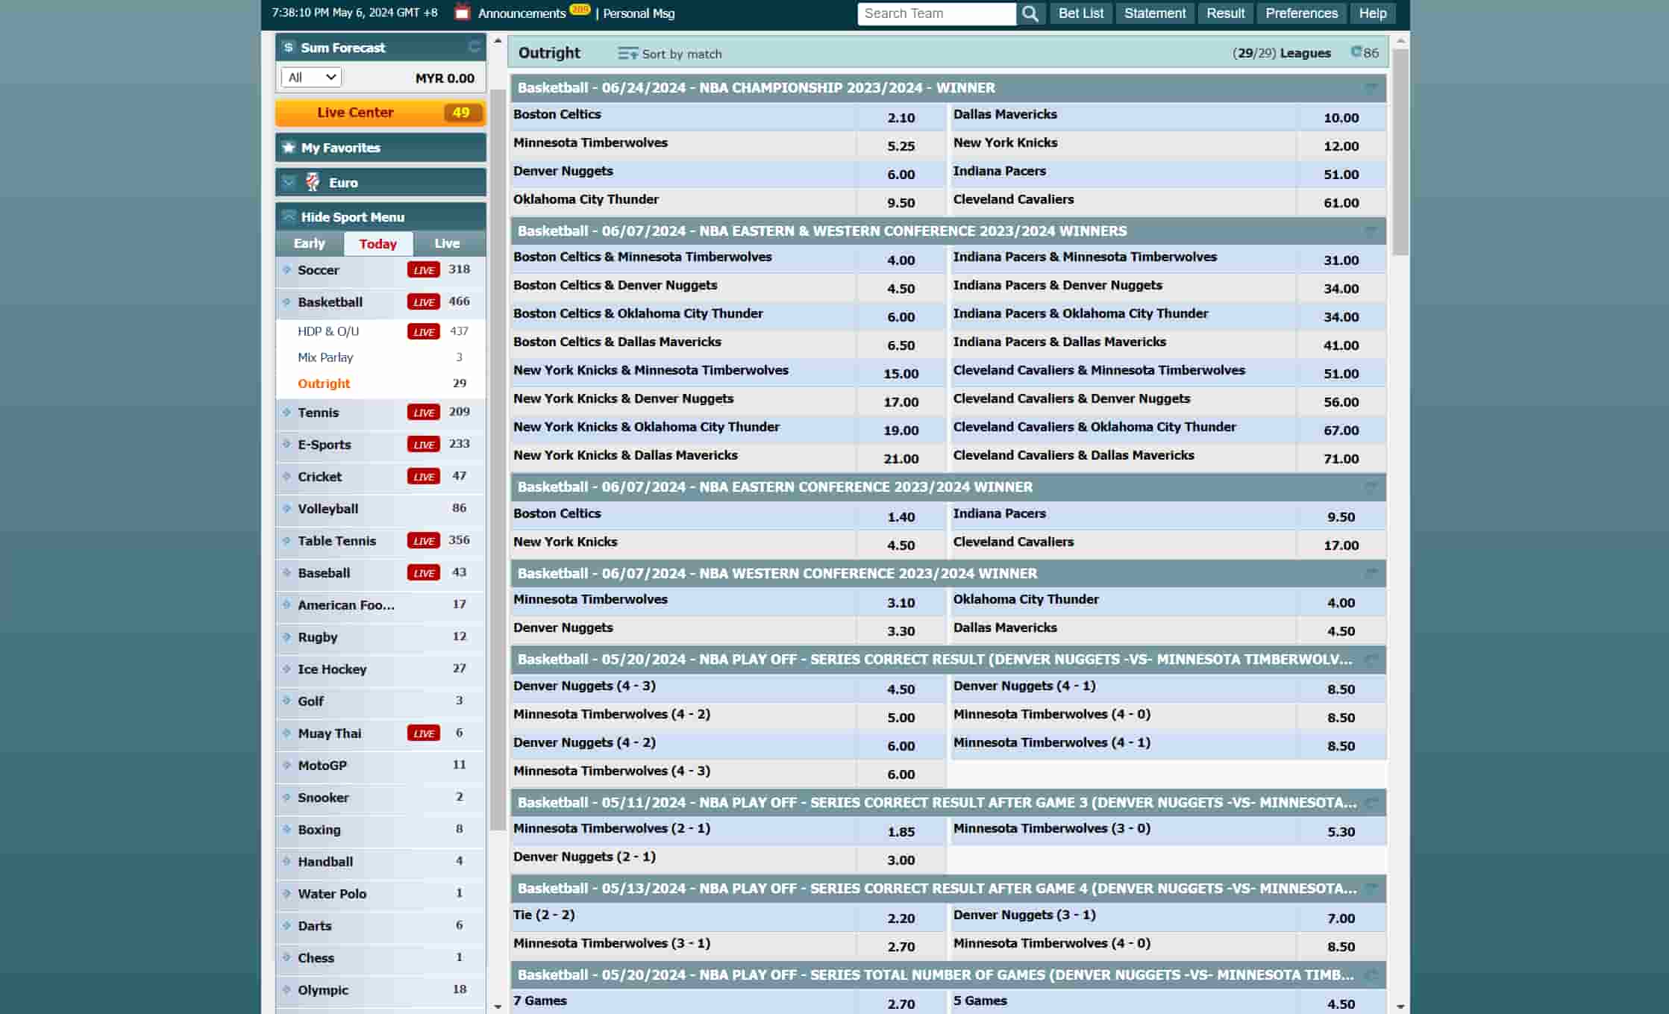Open the Live Center button
The width and height of the screenshot is (1669, 1014).
click(381, 113)
